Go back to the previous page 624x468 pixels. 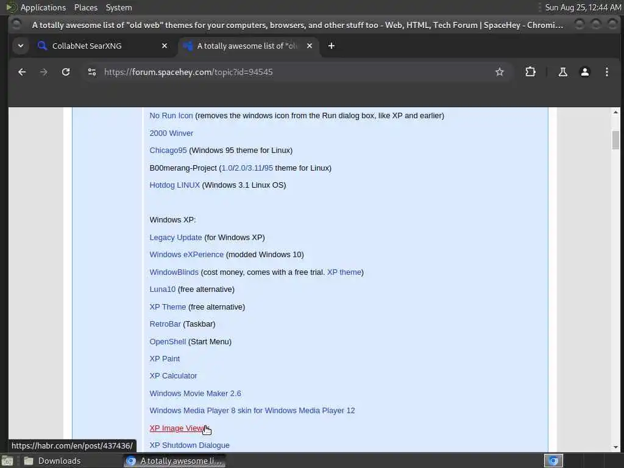[x=22, y=72]
